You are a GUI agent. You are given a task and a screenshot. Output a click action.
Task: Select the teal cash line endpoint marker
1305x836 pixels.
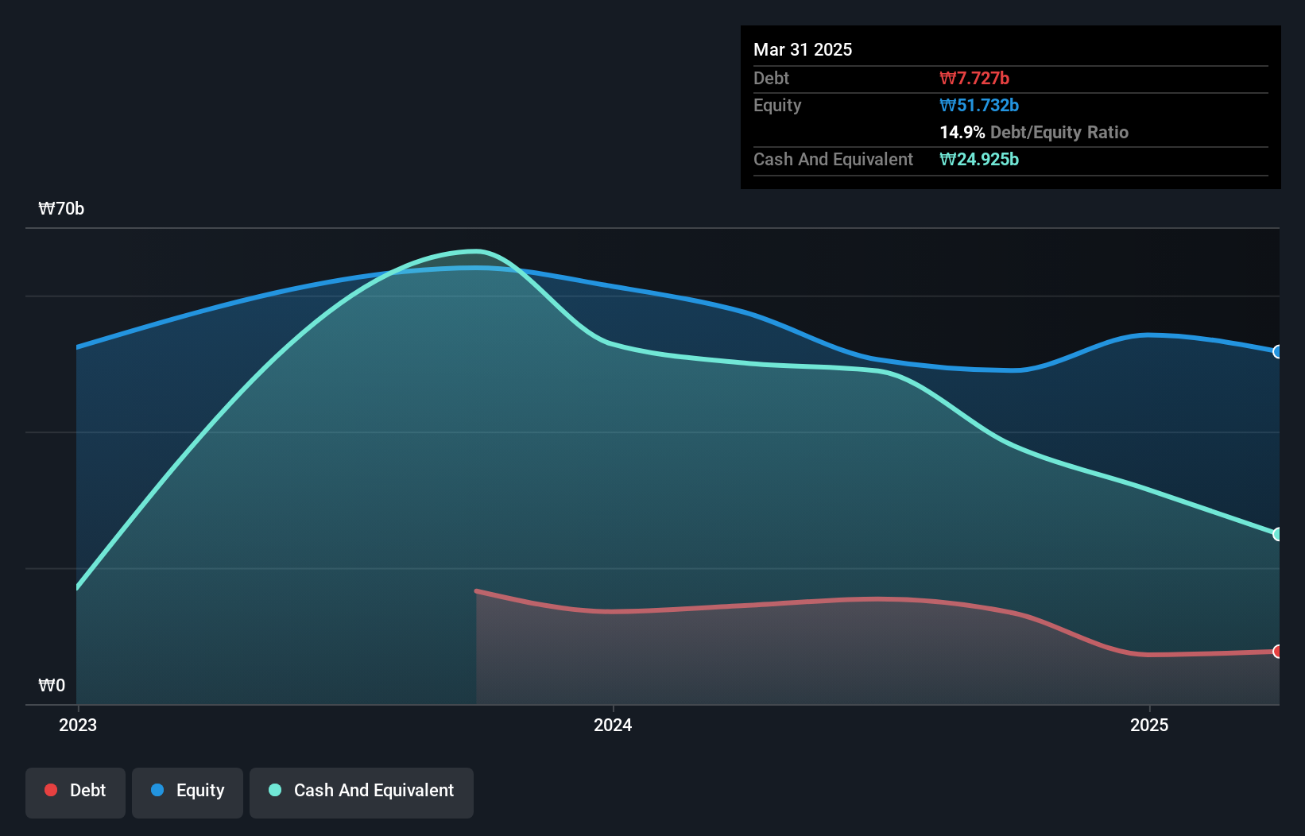coord(1278,533)
